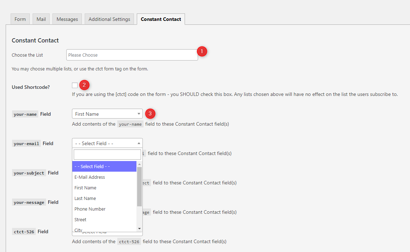Go to the Messages tab

coord(67,19)
